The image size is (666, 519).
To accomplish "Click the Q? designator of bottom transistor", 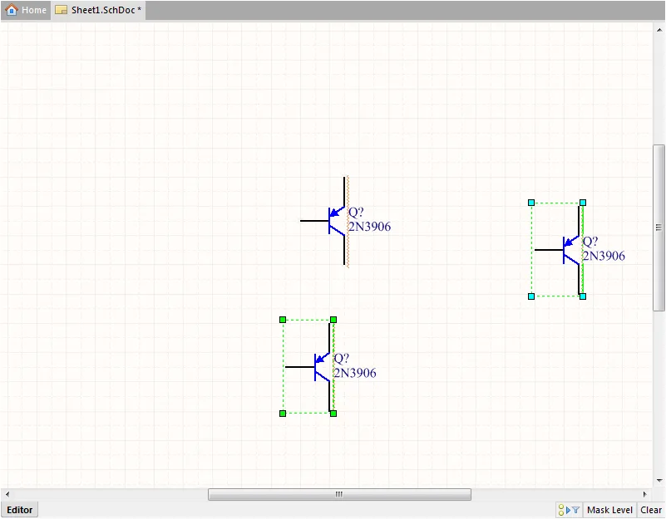I will [342, 359].
